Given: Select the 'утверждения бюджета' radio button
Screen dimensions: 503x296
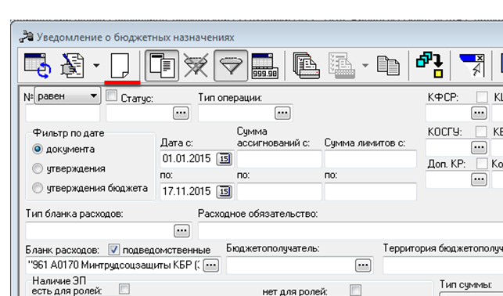Looking at the screenshot, I should point(38,188).
